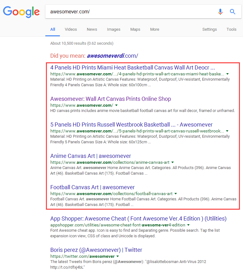Select the All results tab
The image size is (243, 272).
tap(52, 29)
